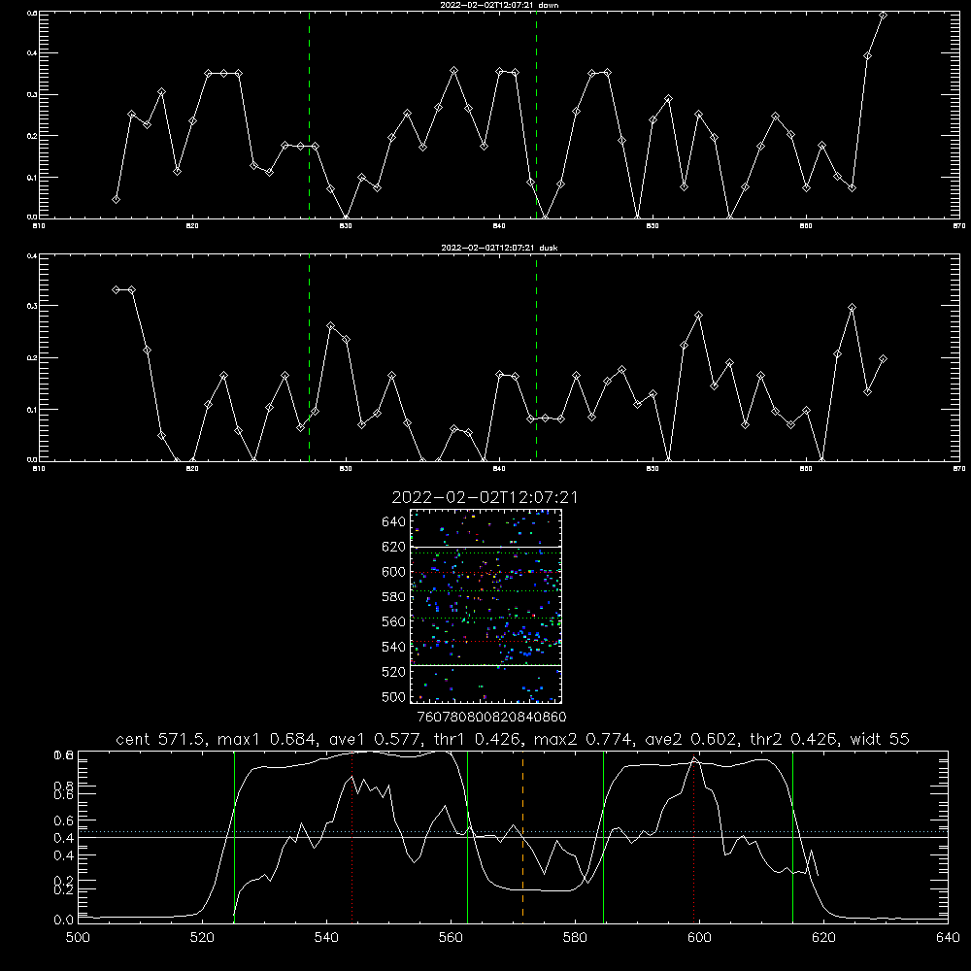Select the 'thr2 0.426' value in the header
Image resolution: width=971 pixels, height=971 pixels.
tap(793, 739)
